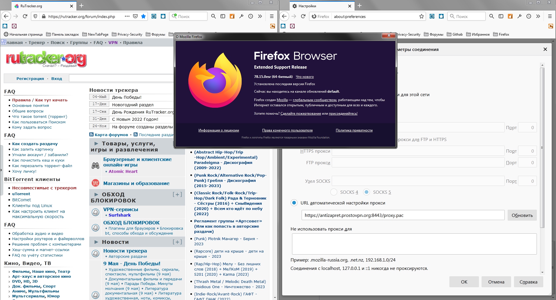Open Информация о лицензии link
This screenshot has height=300, width=556.
pyautogui.click(x=218, y=130)
